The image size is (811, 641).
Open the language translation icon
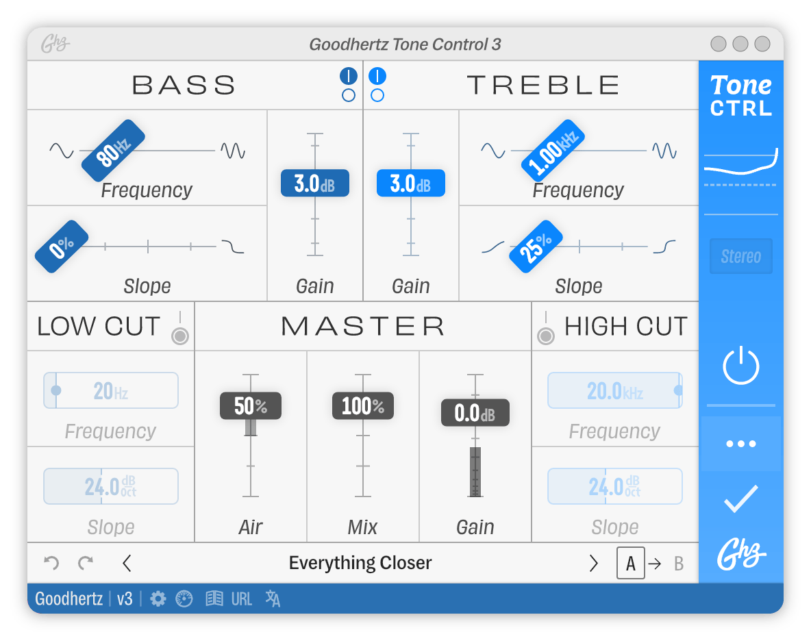(272, 599)
